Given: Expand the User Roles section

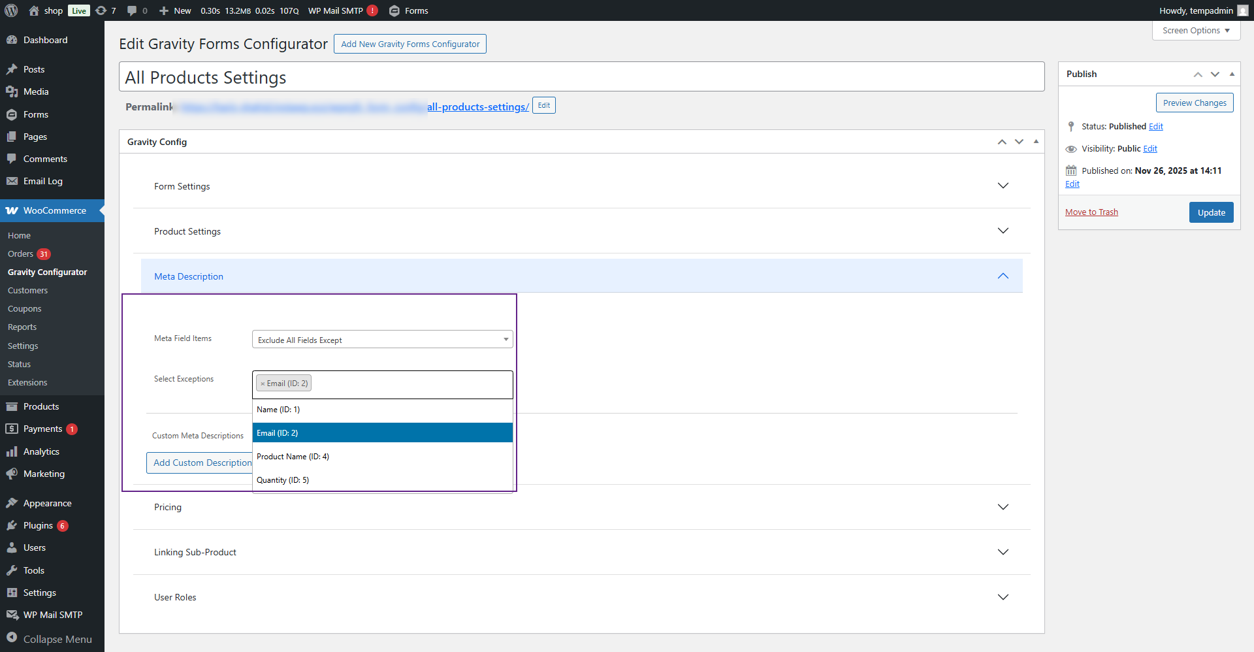Looking at the screenshot, I should pos(581,597).
